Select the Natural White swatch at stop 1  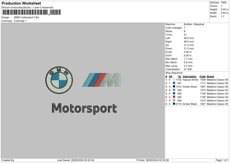[174, 80]
